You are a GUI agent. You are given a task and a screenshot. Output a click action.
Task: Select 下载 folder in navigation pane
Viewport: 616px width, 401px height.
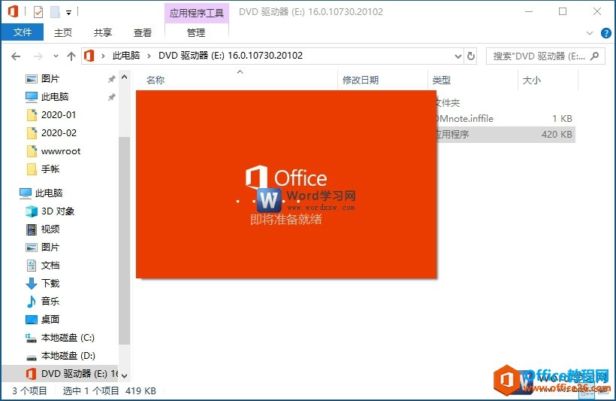50,284
